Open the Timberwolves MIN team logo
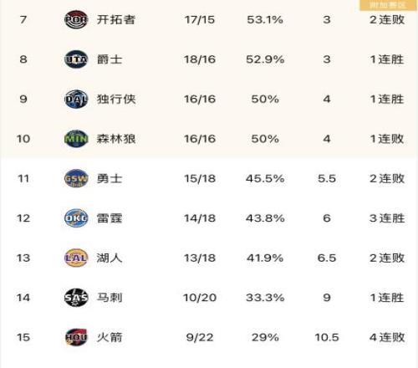 (x=76, y=139)
